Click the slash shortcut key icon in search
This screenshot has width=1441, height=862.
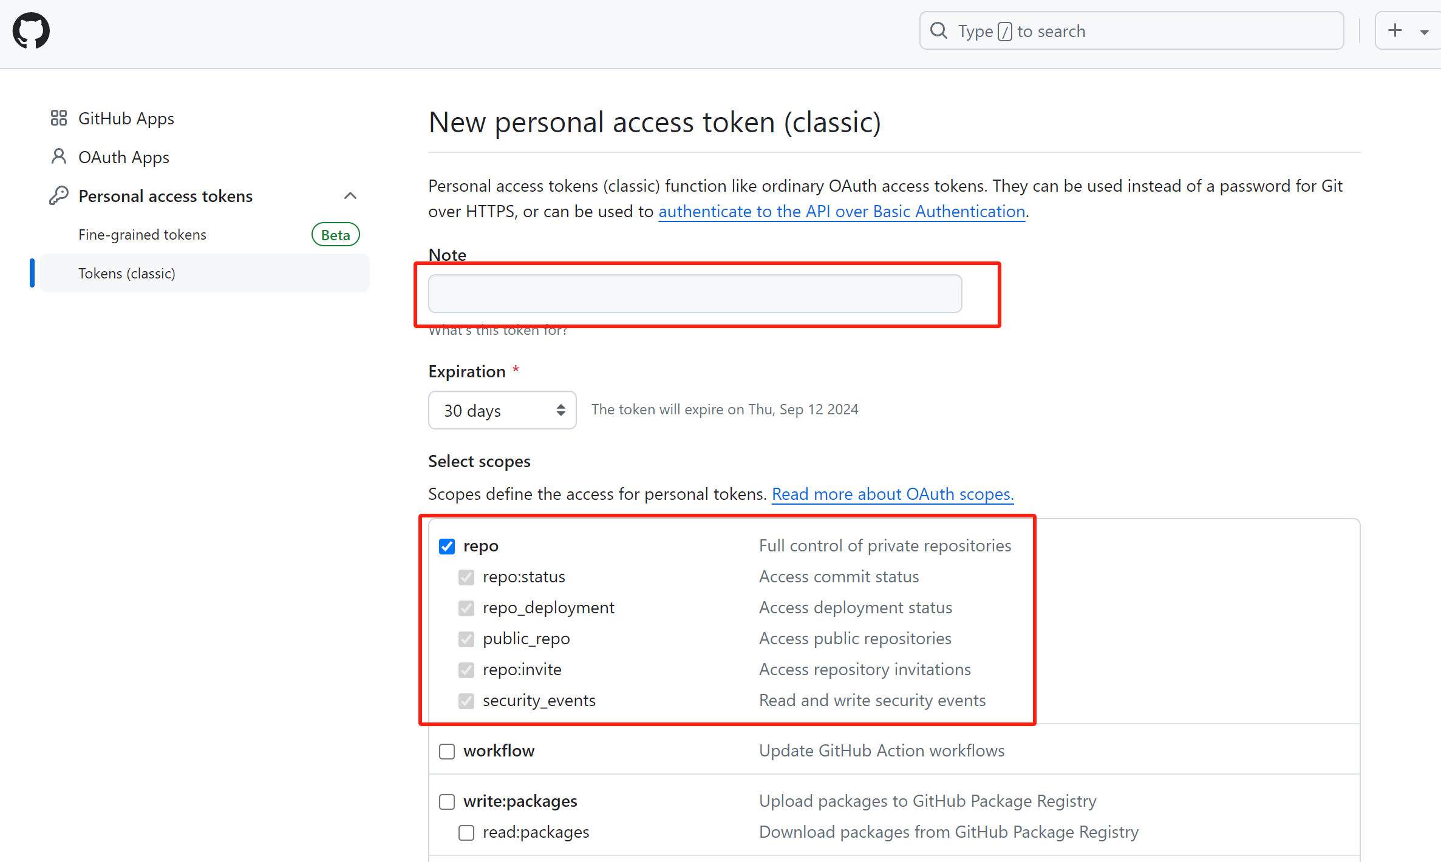click(1005, 32)
